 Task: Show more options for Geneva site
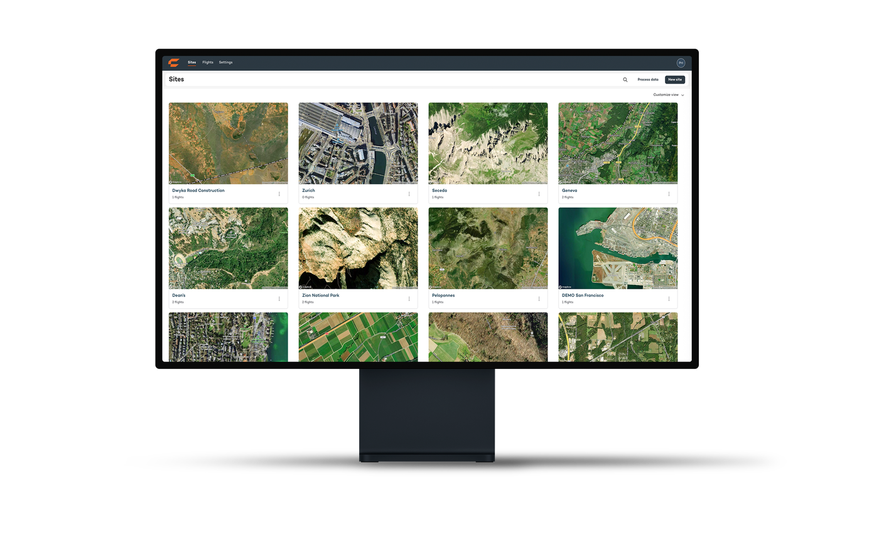tap(669, 194)
